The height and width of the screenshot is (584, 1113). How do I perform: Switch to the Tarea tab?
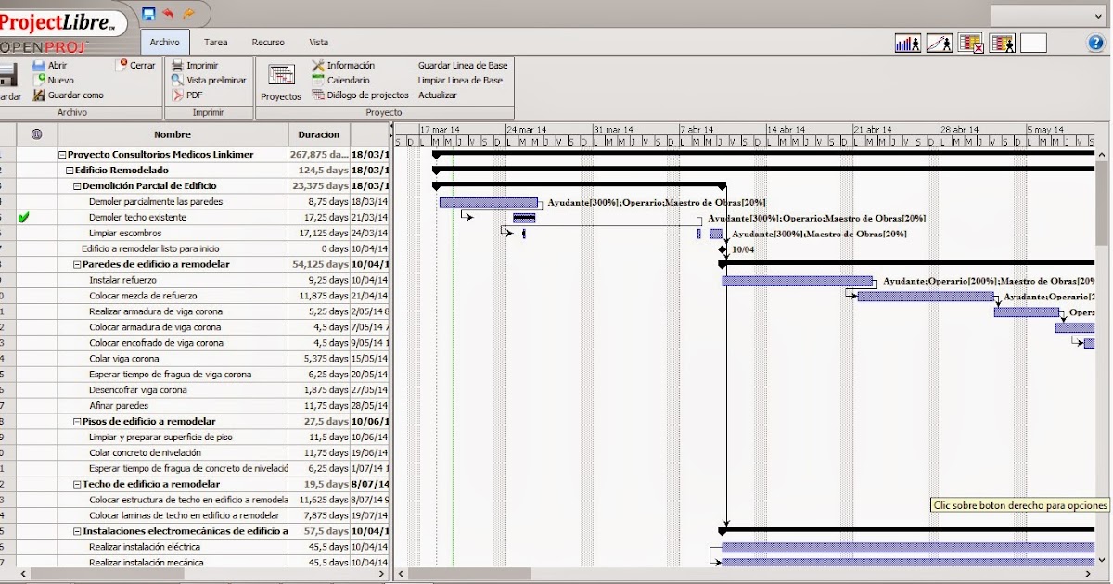tap(216, 42)
